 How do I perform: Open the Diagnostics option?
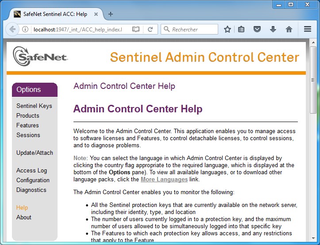pyautogui.click(x=31, y=190)
